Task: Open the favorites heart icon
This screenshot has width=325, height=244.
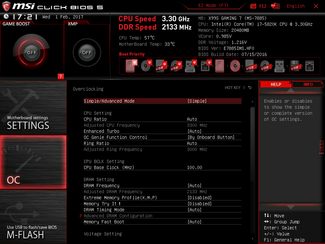Action: 275,6
